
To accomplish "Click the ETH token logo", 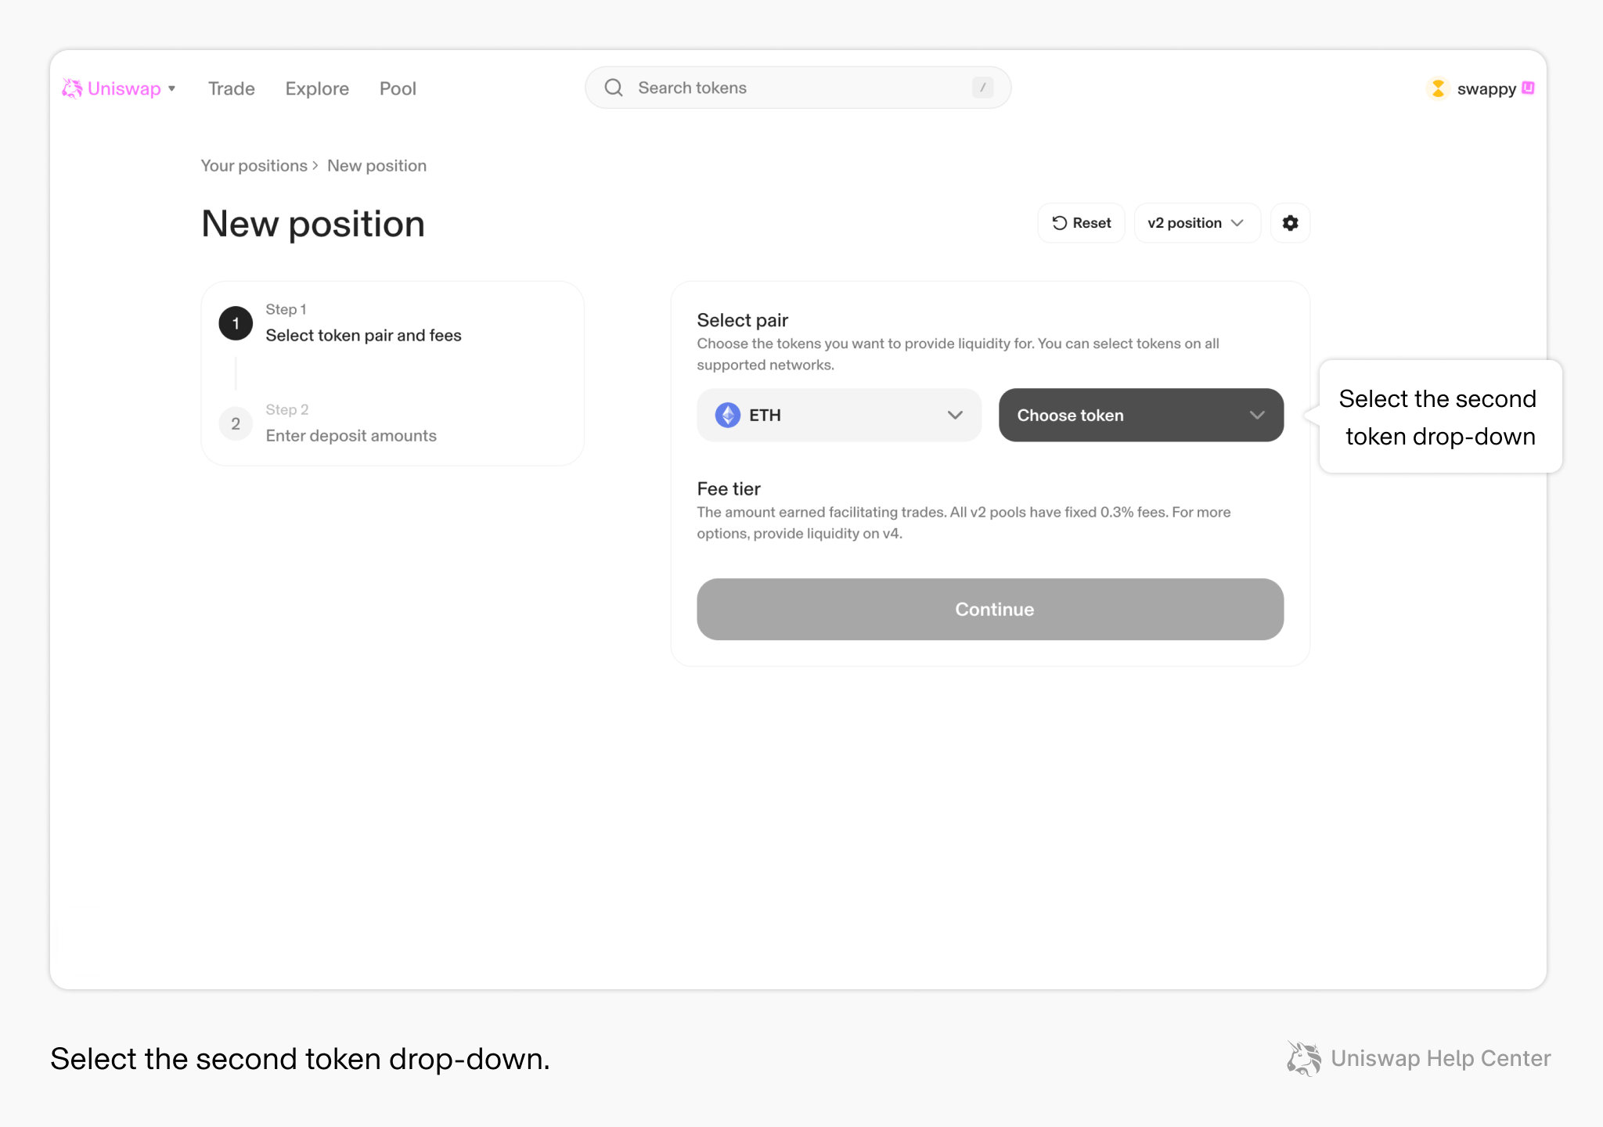I will (728, 415).
